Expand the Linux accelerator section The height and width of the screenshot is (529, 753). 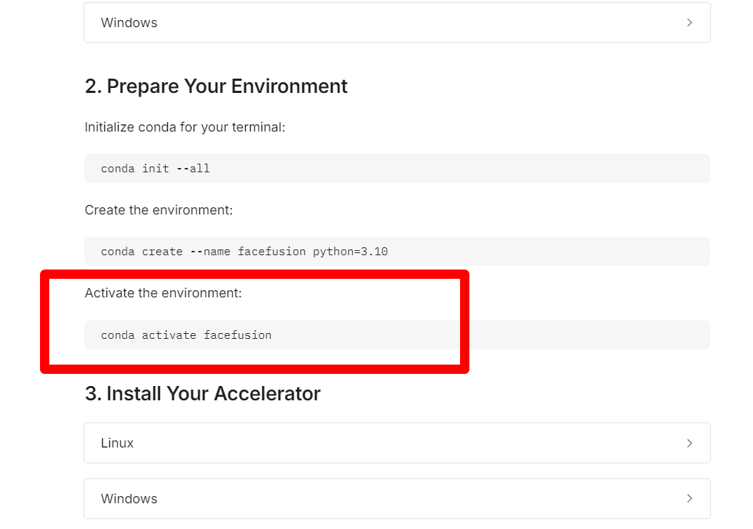click(x=397, y=443)
